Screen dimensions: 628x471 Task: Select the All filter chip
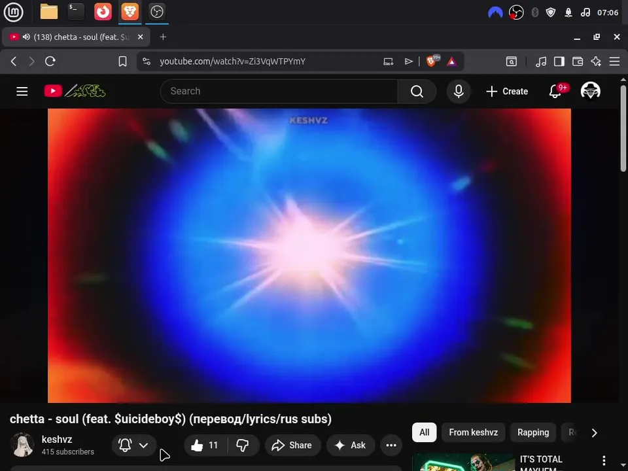[424, 432]
